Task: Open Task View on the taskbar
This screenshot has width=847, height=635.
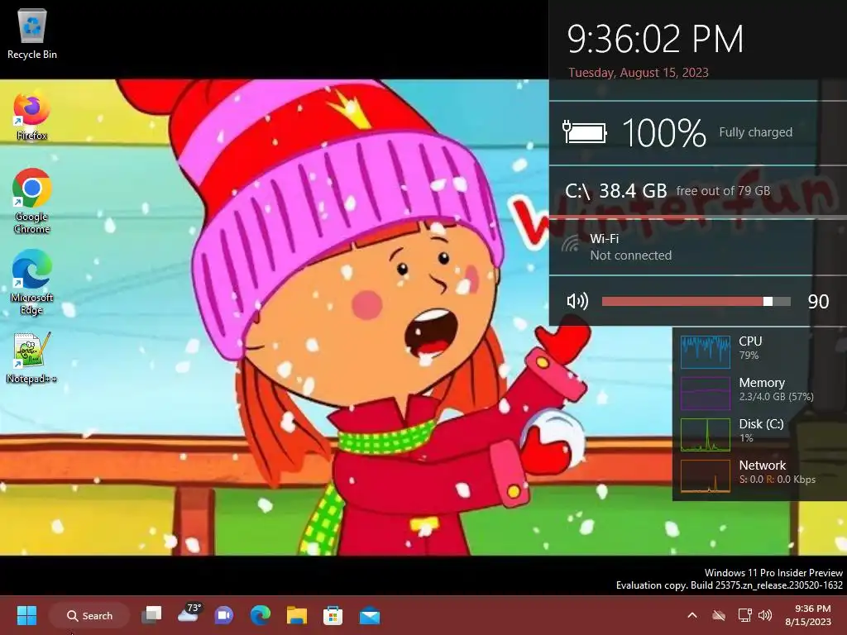Action: click(x=152, y=615)
